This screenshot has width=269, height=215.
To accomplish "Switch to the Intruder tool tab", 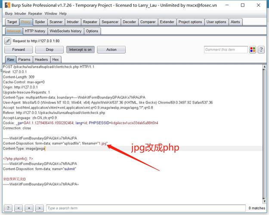I will pos(73,22).
